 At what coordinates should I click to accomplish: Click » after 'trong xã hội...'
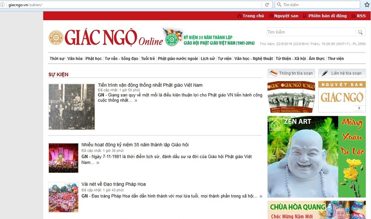coord(261,196)
